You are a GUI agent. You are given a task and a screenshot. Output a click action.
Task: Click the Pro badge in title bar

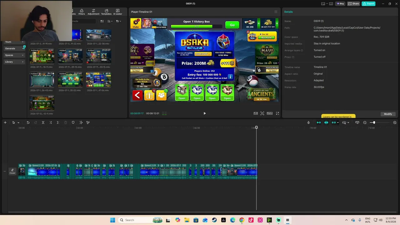coord(340,4)
